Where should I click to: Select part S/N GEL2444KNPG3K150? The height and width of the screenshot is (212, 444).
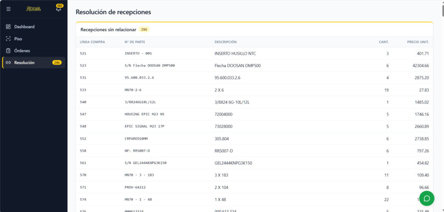[x=145, y=163]
